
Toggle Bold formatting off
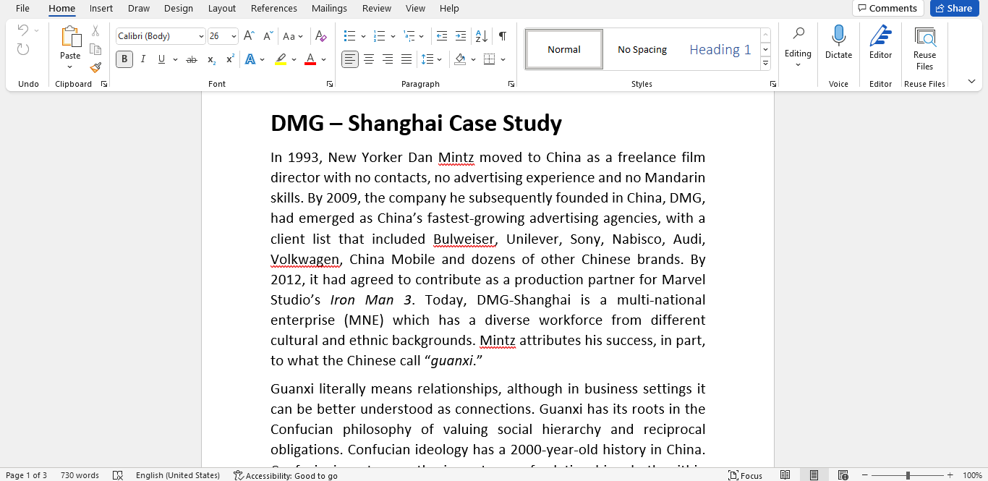pyautogui.click(x=124, y=59)
